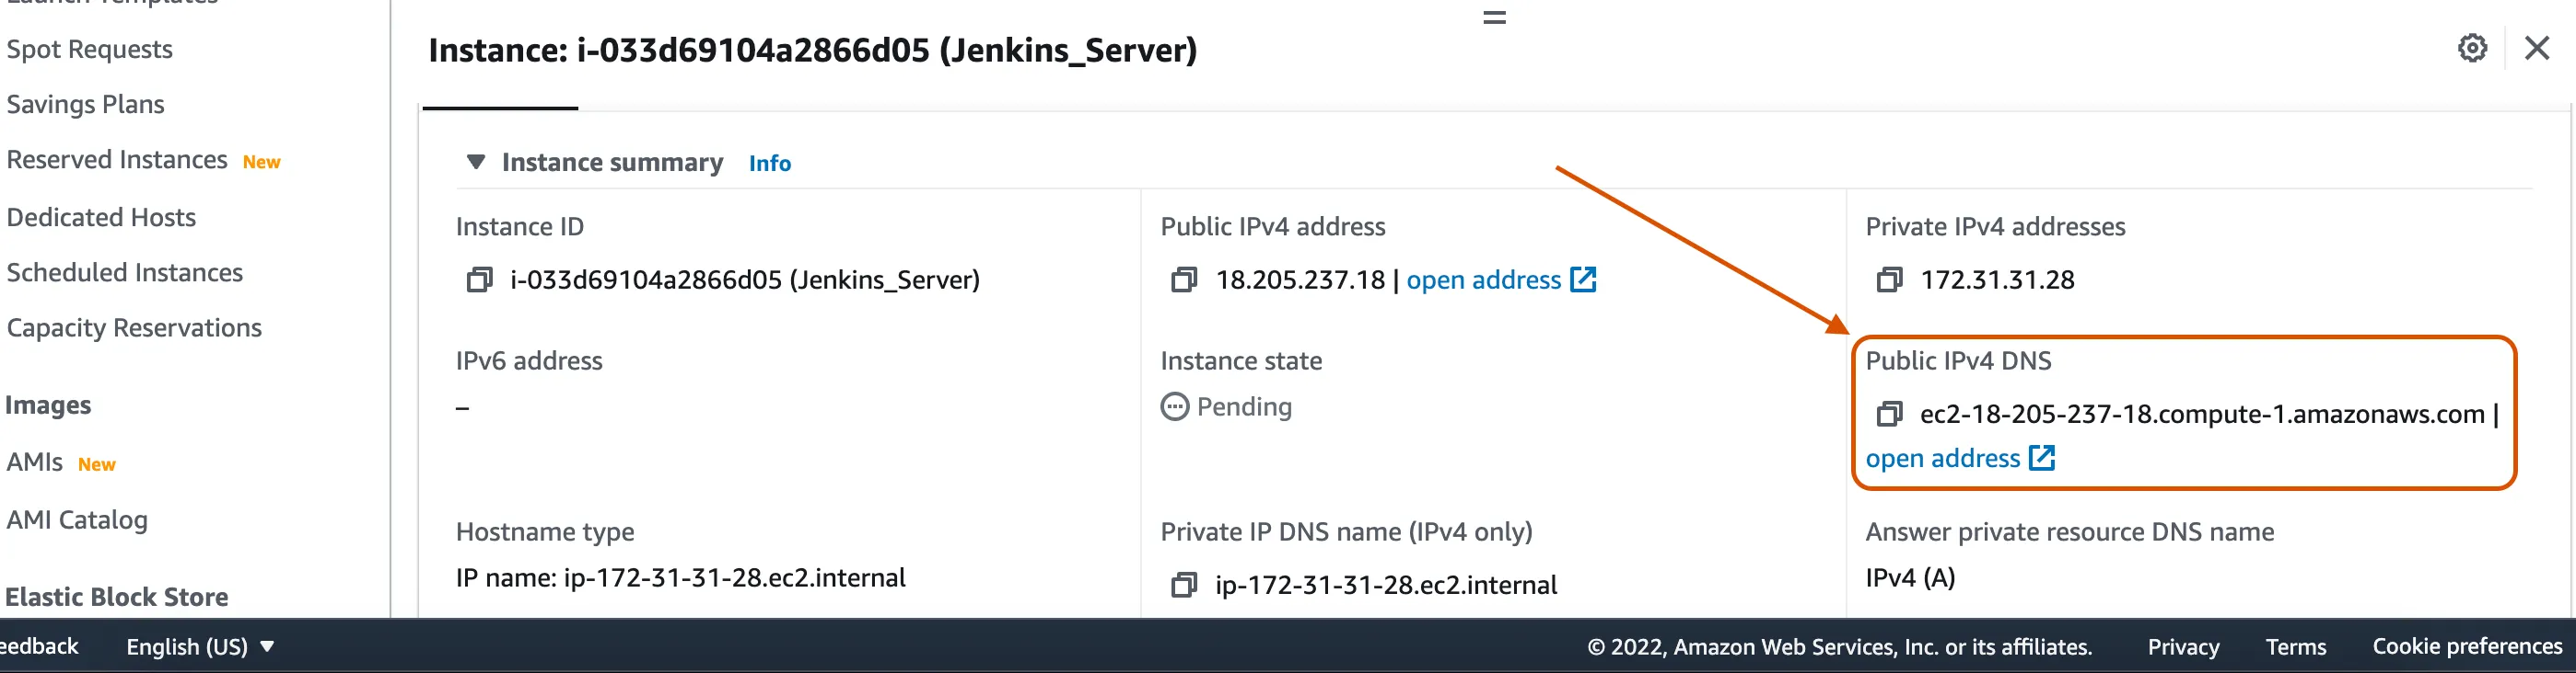Click the New badge beside Reserved Instances
Screen dimensions: 2576x673
pos(261,162)
